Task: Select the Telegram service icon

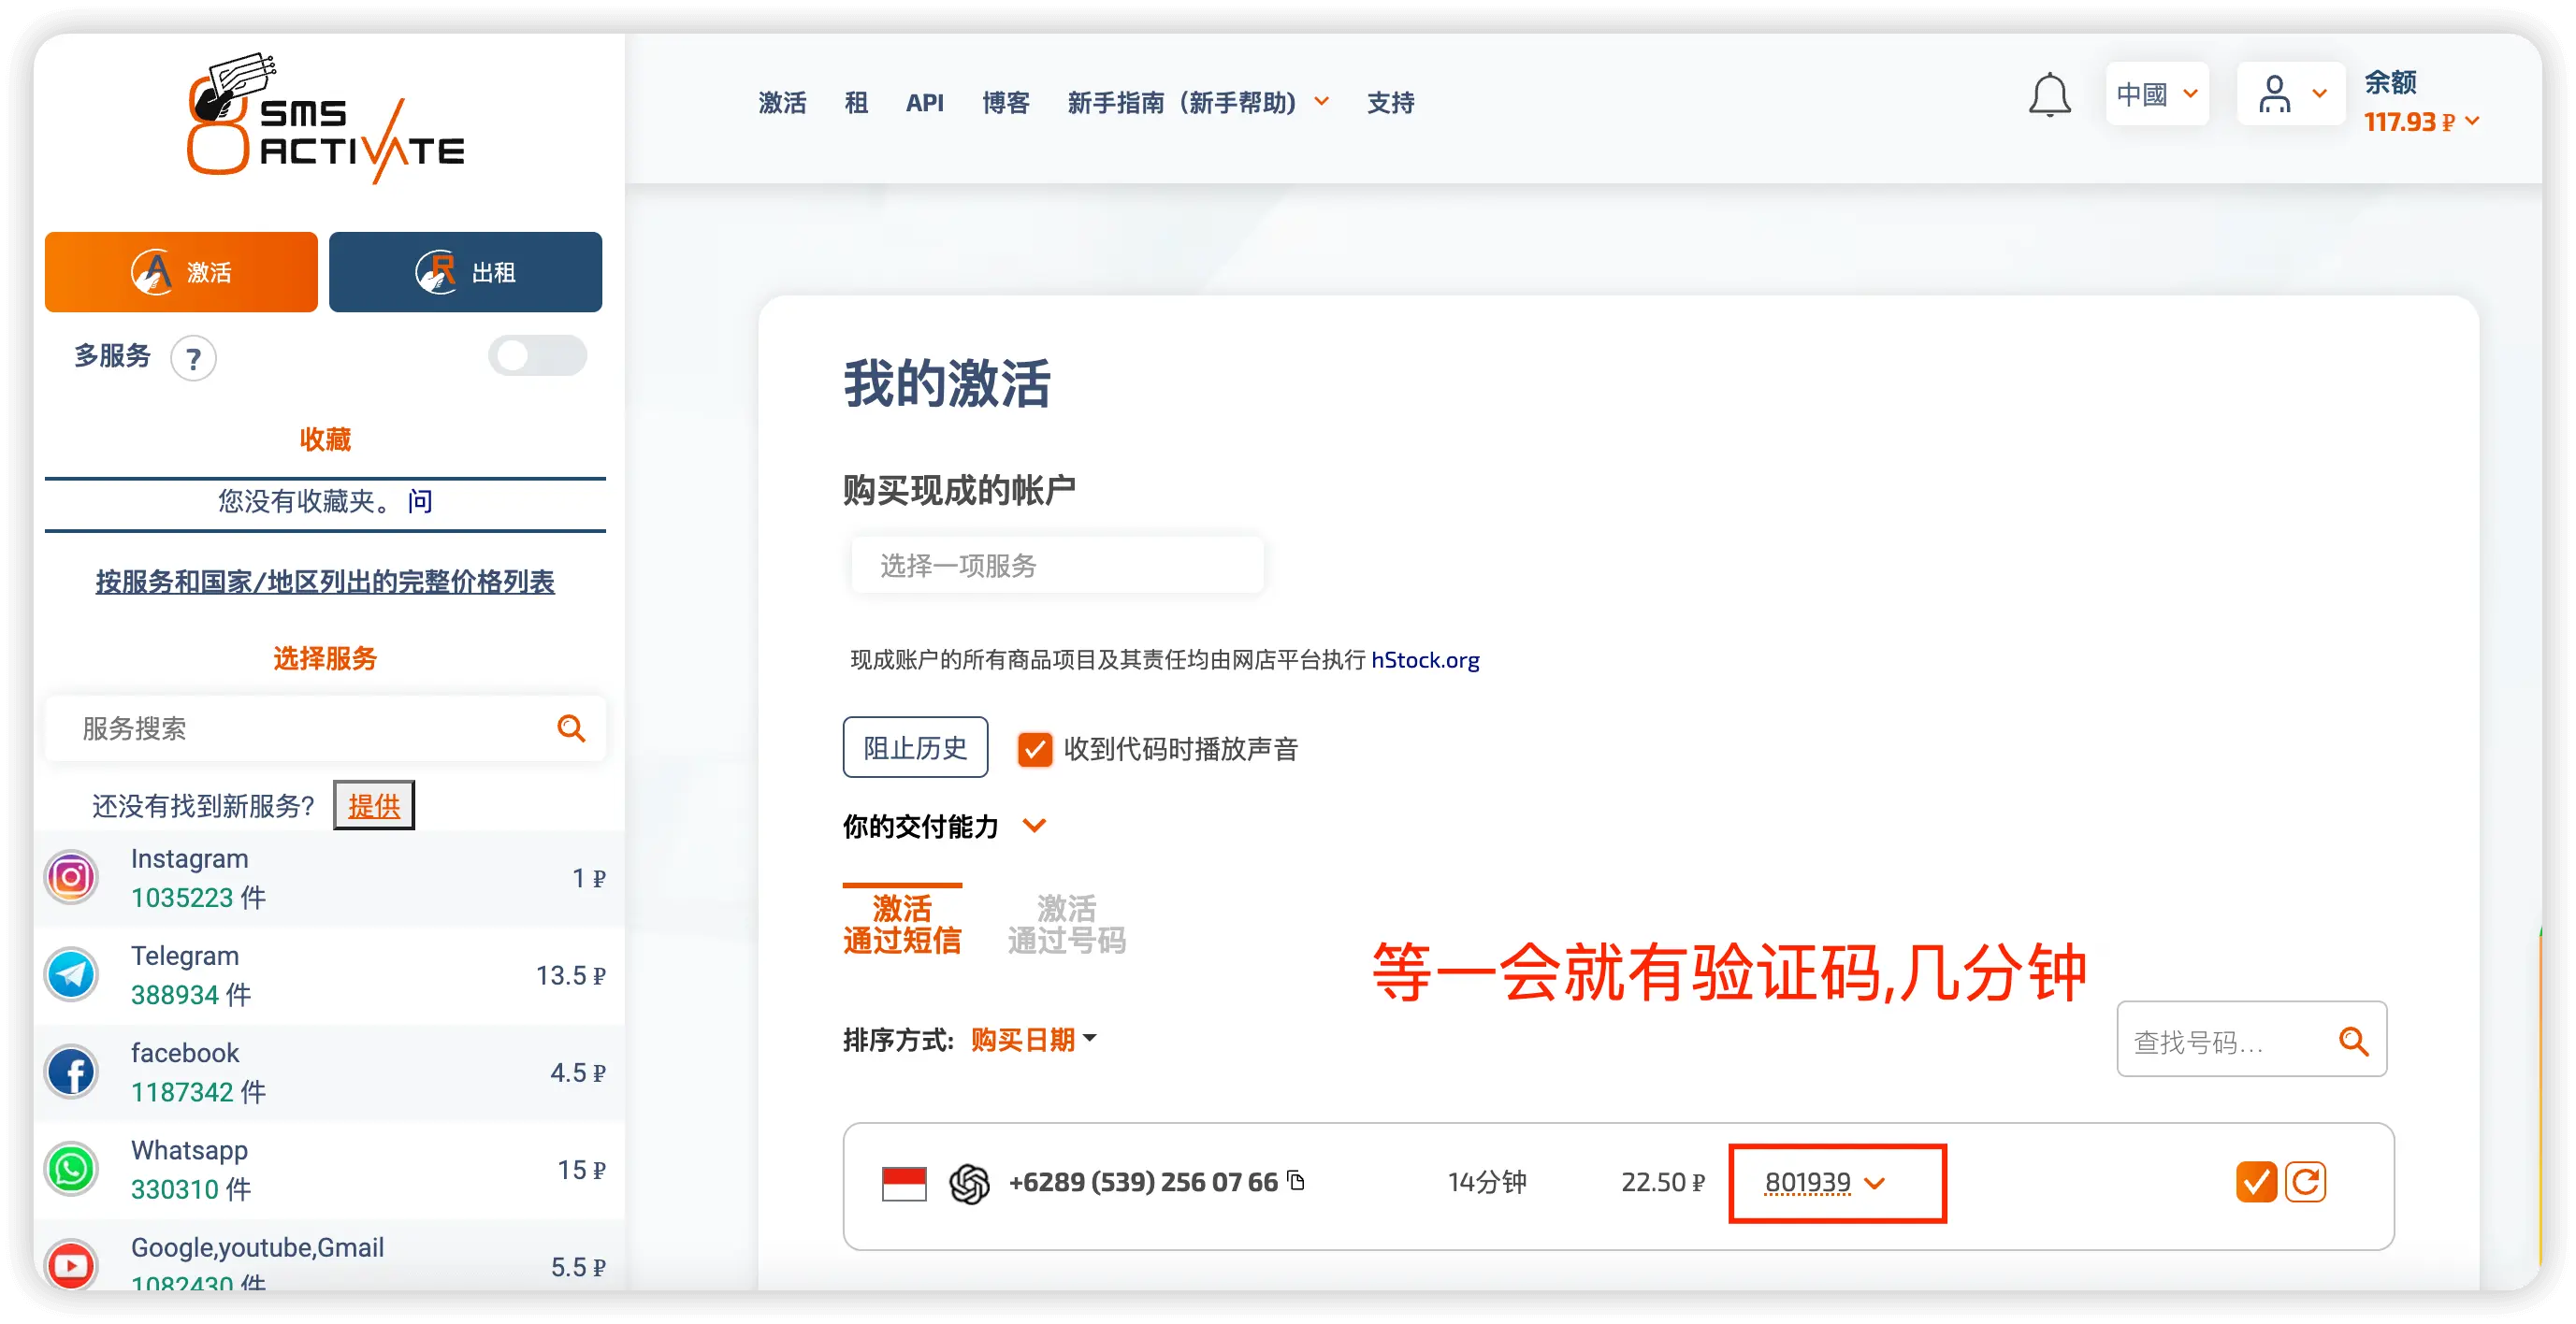Action: click(72, 974)
